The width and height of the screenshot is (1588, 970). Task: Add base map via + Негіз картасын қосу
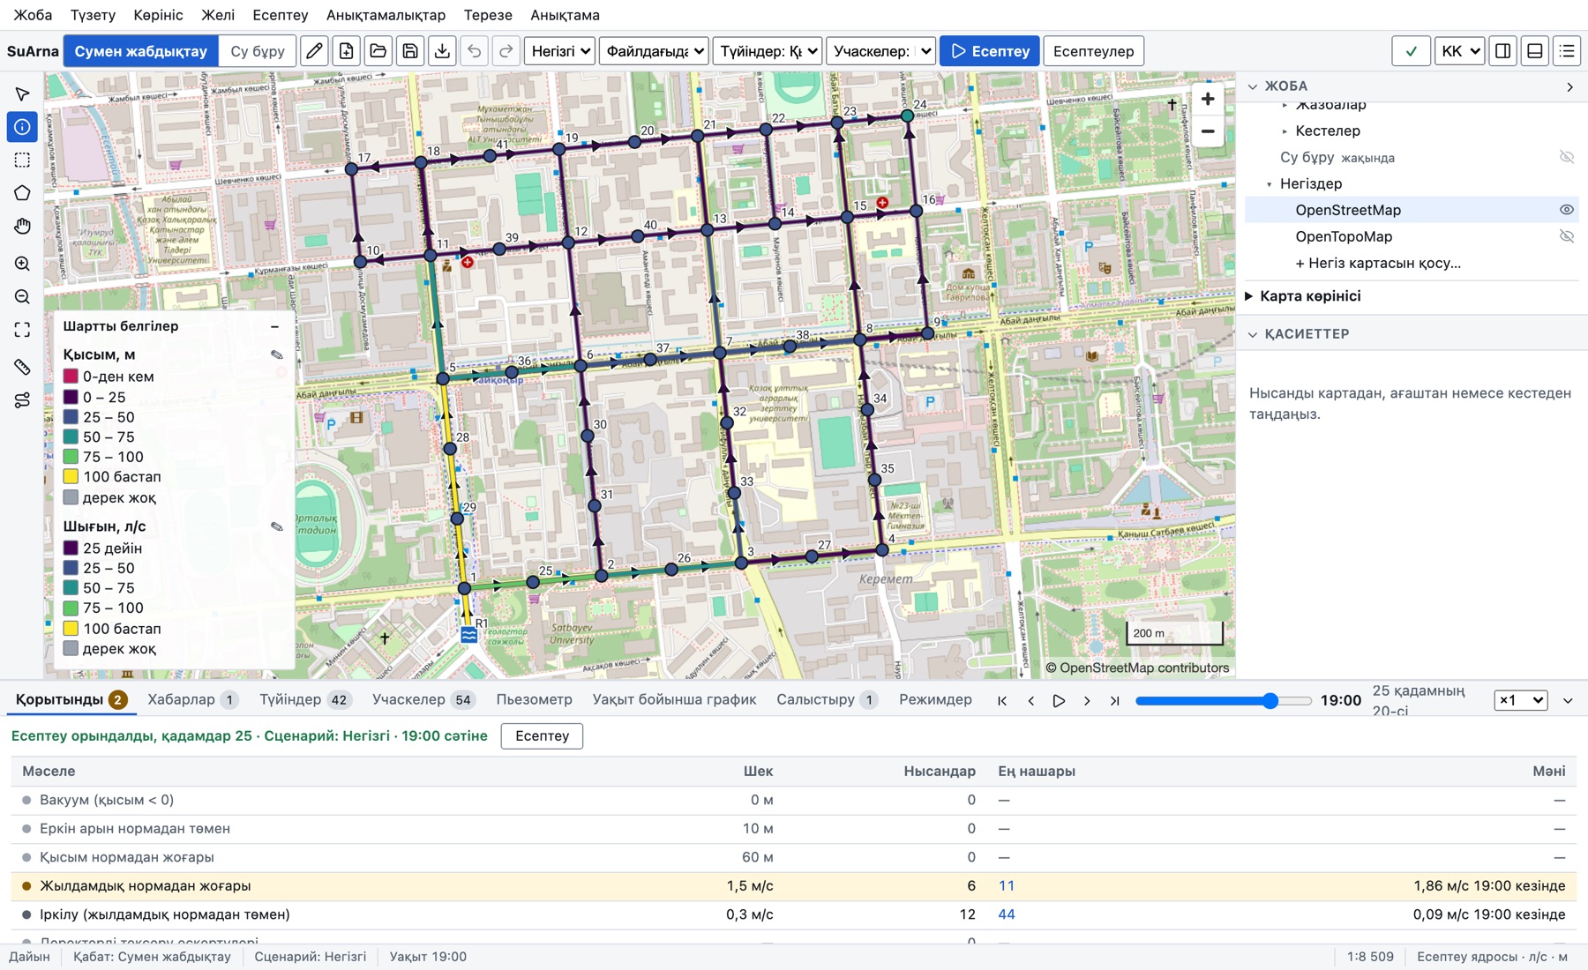coord(1378,263)
